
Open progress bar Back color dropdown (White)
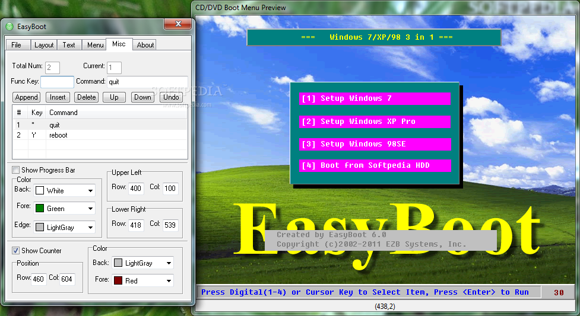coord(64,191)
